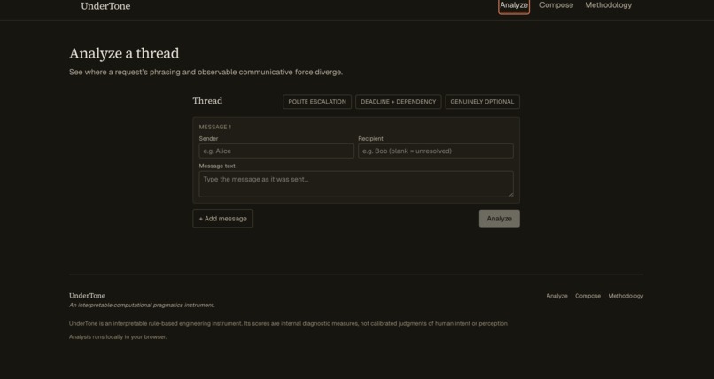Viewport: 714px width, 379px height.
Task: Click the 'An interpretable computational pragmatics instrument.' tagline
Action: pyautogui.click(x=142, y=305)
